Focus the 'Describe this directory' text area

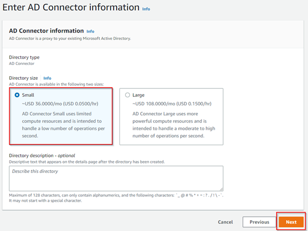[116, 178]
